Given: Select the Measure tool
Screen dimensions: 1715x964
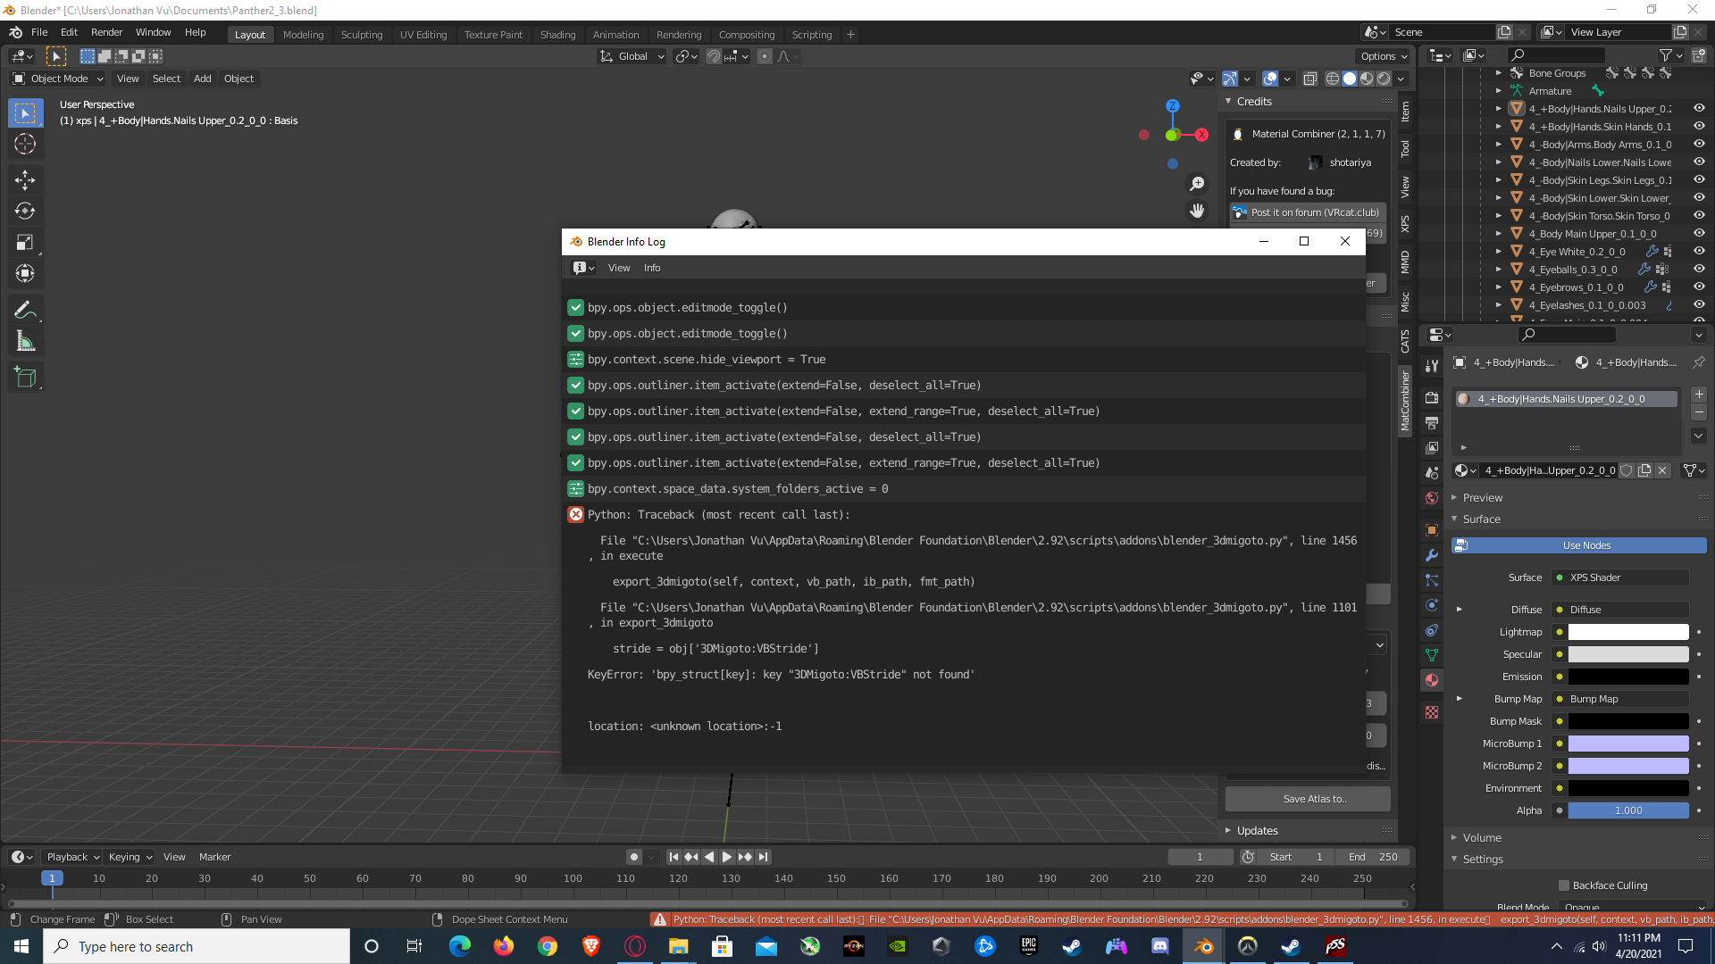Looking at the screenshot, I should (x=25, y=342).
